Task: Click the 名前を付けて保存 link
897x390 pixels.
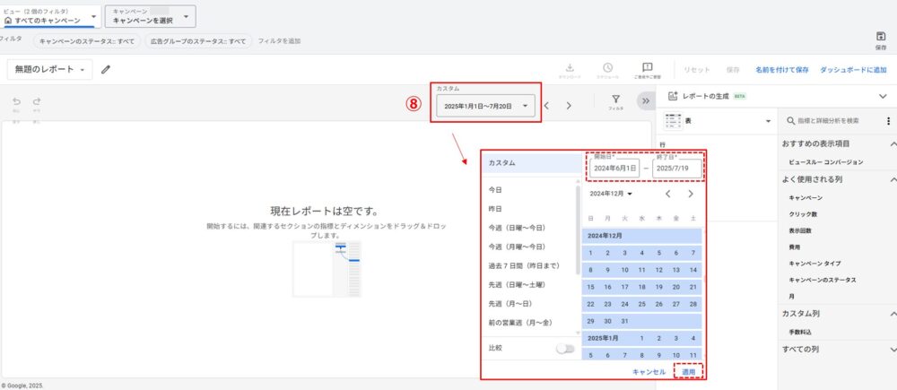Action: point(781,69)
